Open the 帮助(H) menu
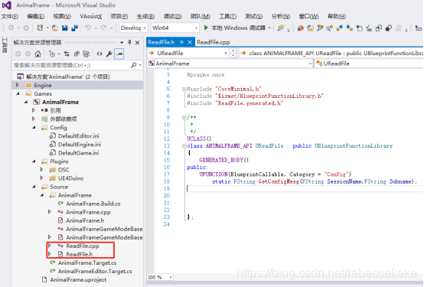This screenshot has width=424, height=287. (337, 17)
